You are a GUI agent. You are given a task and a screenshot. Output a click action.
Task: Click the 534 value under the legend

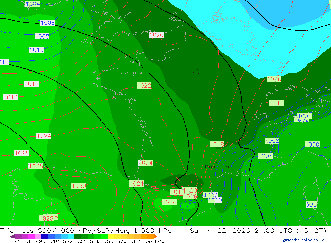pyautogui.click(x=81, y=241)
